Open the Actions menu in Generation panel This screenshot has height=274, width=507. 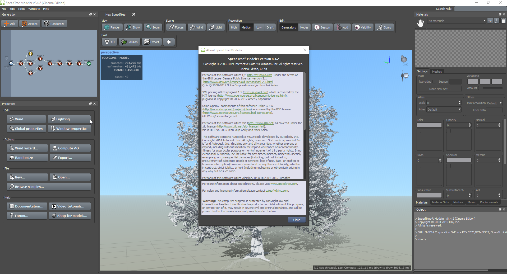pos(30,24)
